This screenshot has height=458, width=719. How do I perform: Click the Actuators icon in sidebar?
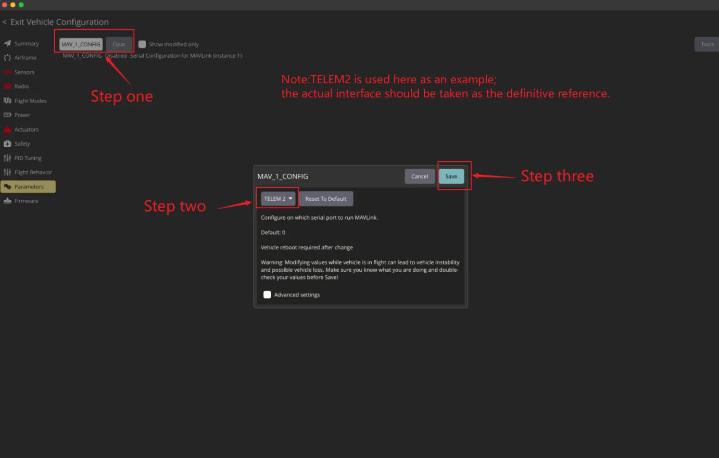[7, 129]
